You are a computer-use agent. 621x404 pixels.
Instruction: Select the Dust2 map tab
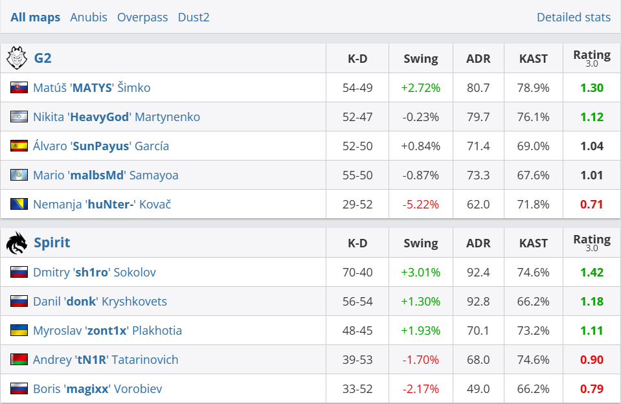[x=194, y=17]
